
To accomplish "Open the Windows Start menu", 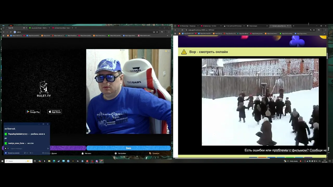I will (x=2, y=161).
